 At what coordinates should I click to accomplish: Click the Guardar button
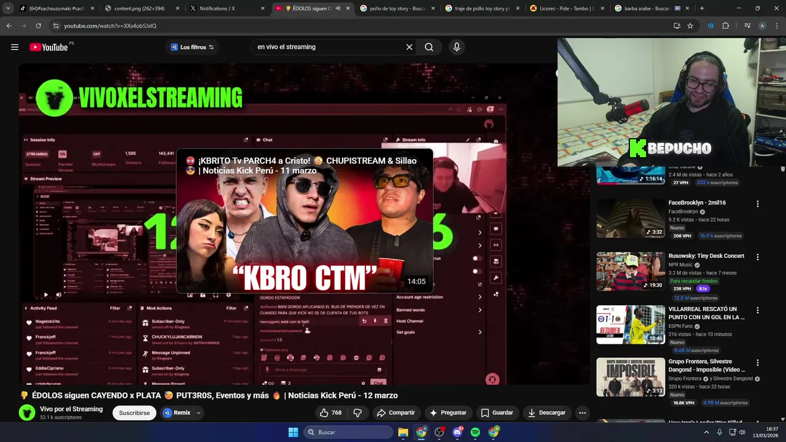[x=497, y=413]
